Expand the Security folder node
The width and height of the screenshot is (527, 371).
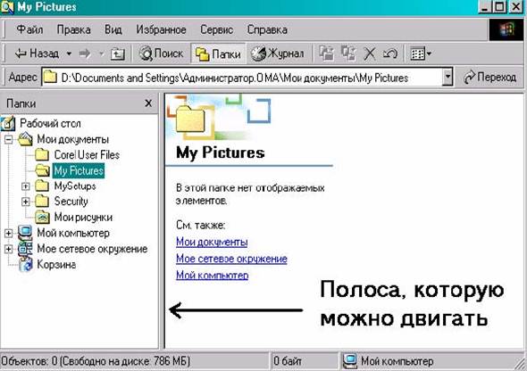(x=26, y=202)
